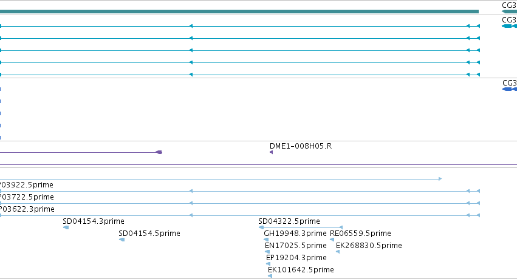
Task: Select the RE06559.5prime arrow glyph
Action: (x=332, y=240)
